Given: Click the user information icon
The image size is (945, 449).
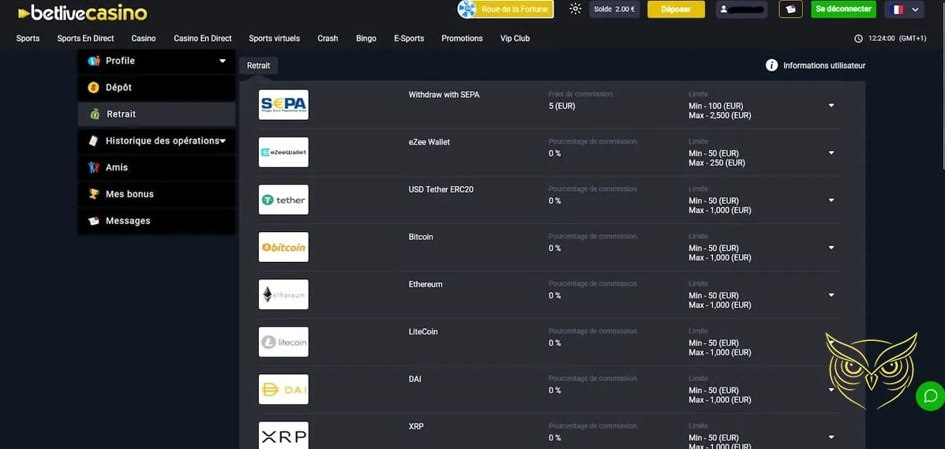Looking at the screenshot, I should (771, 65).
